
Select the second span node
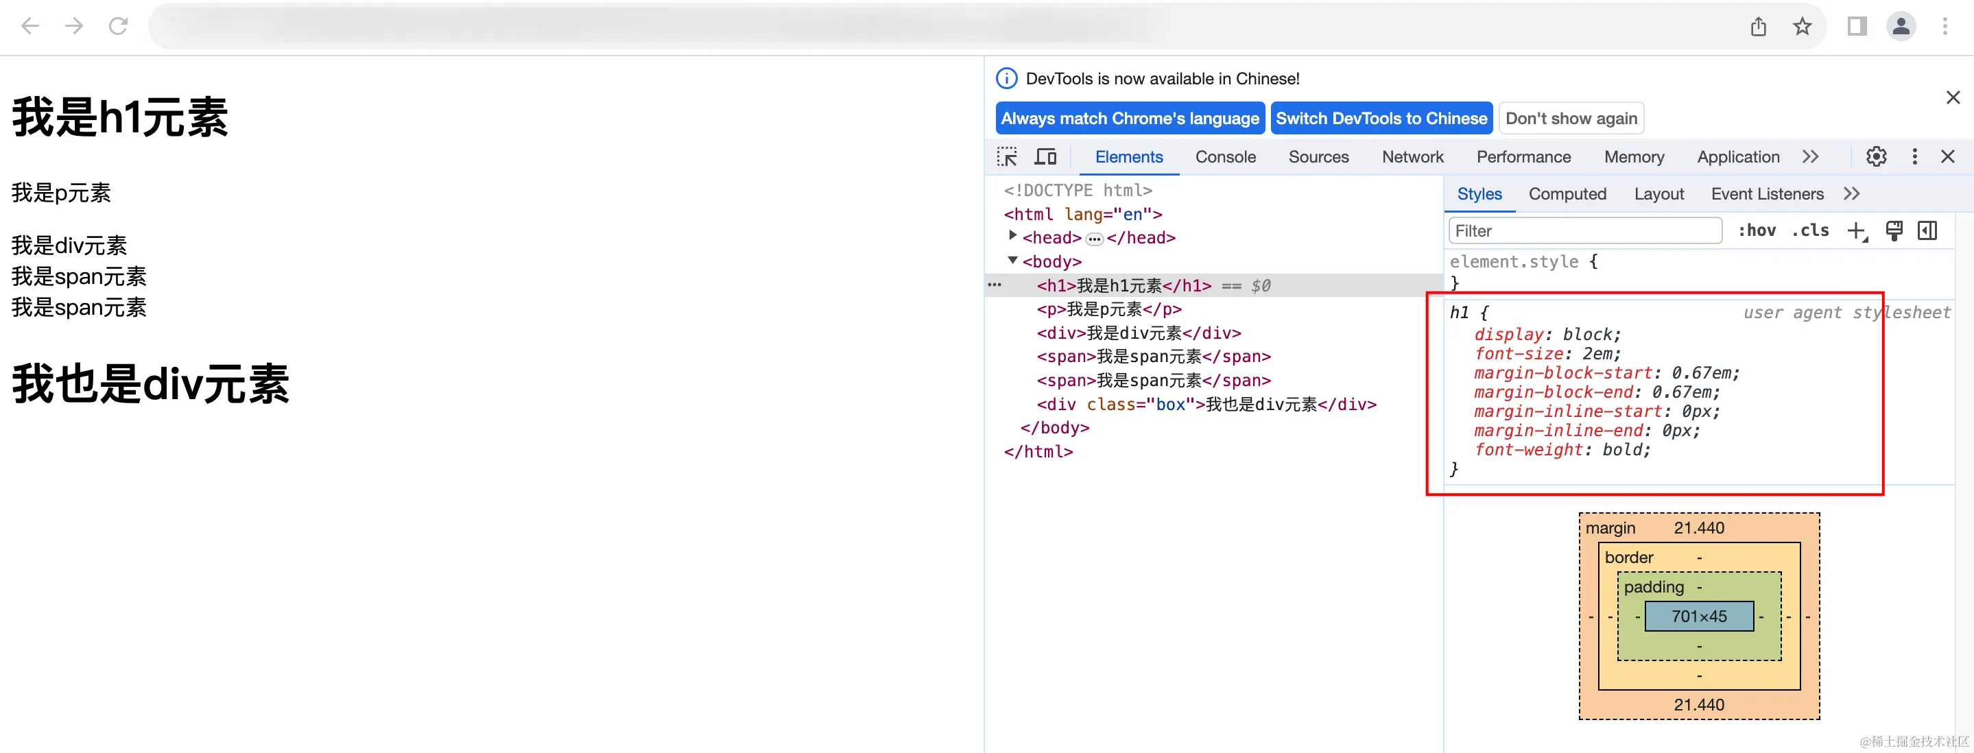point(1153,381)
